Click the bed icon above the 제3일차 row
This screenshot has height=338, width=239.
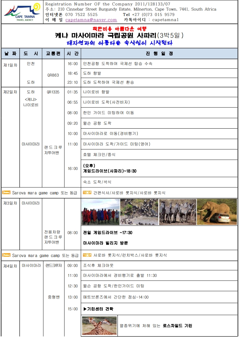pyautogui.click(x=6, y=192)
